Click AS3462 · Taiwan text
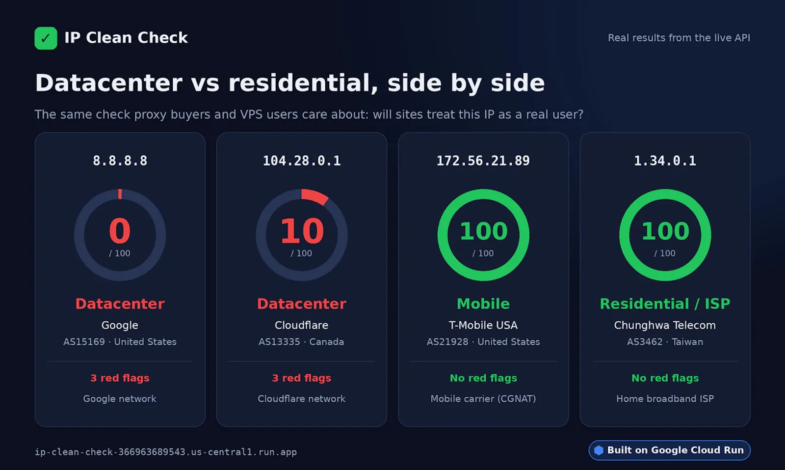Viewport: 785px width, 470px height. pyautogui.click(x=665, y=342)
